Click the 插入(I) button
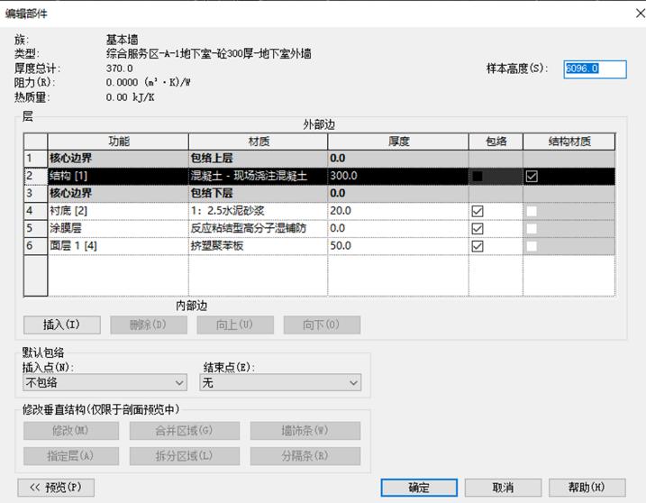646x503 pixels. [62, 325]
